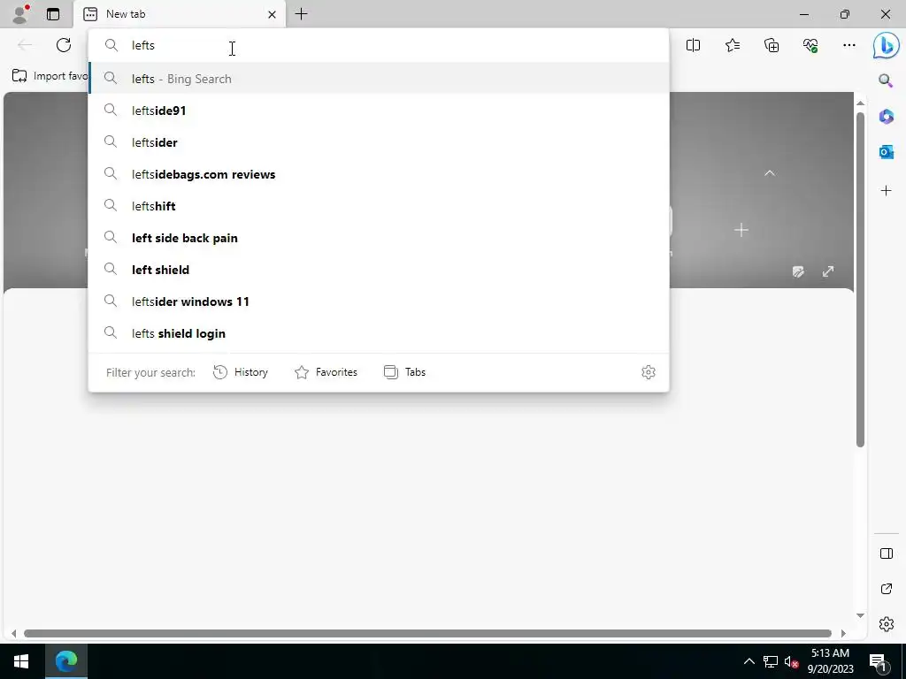Close the New tab tab
Viewport: 906px width, 679px height.
click(272, 14)
